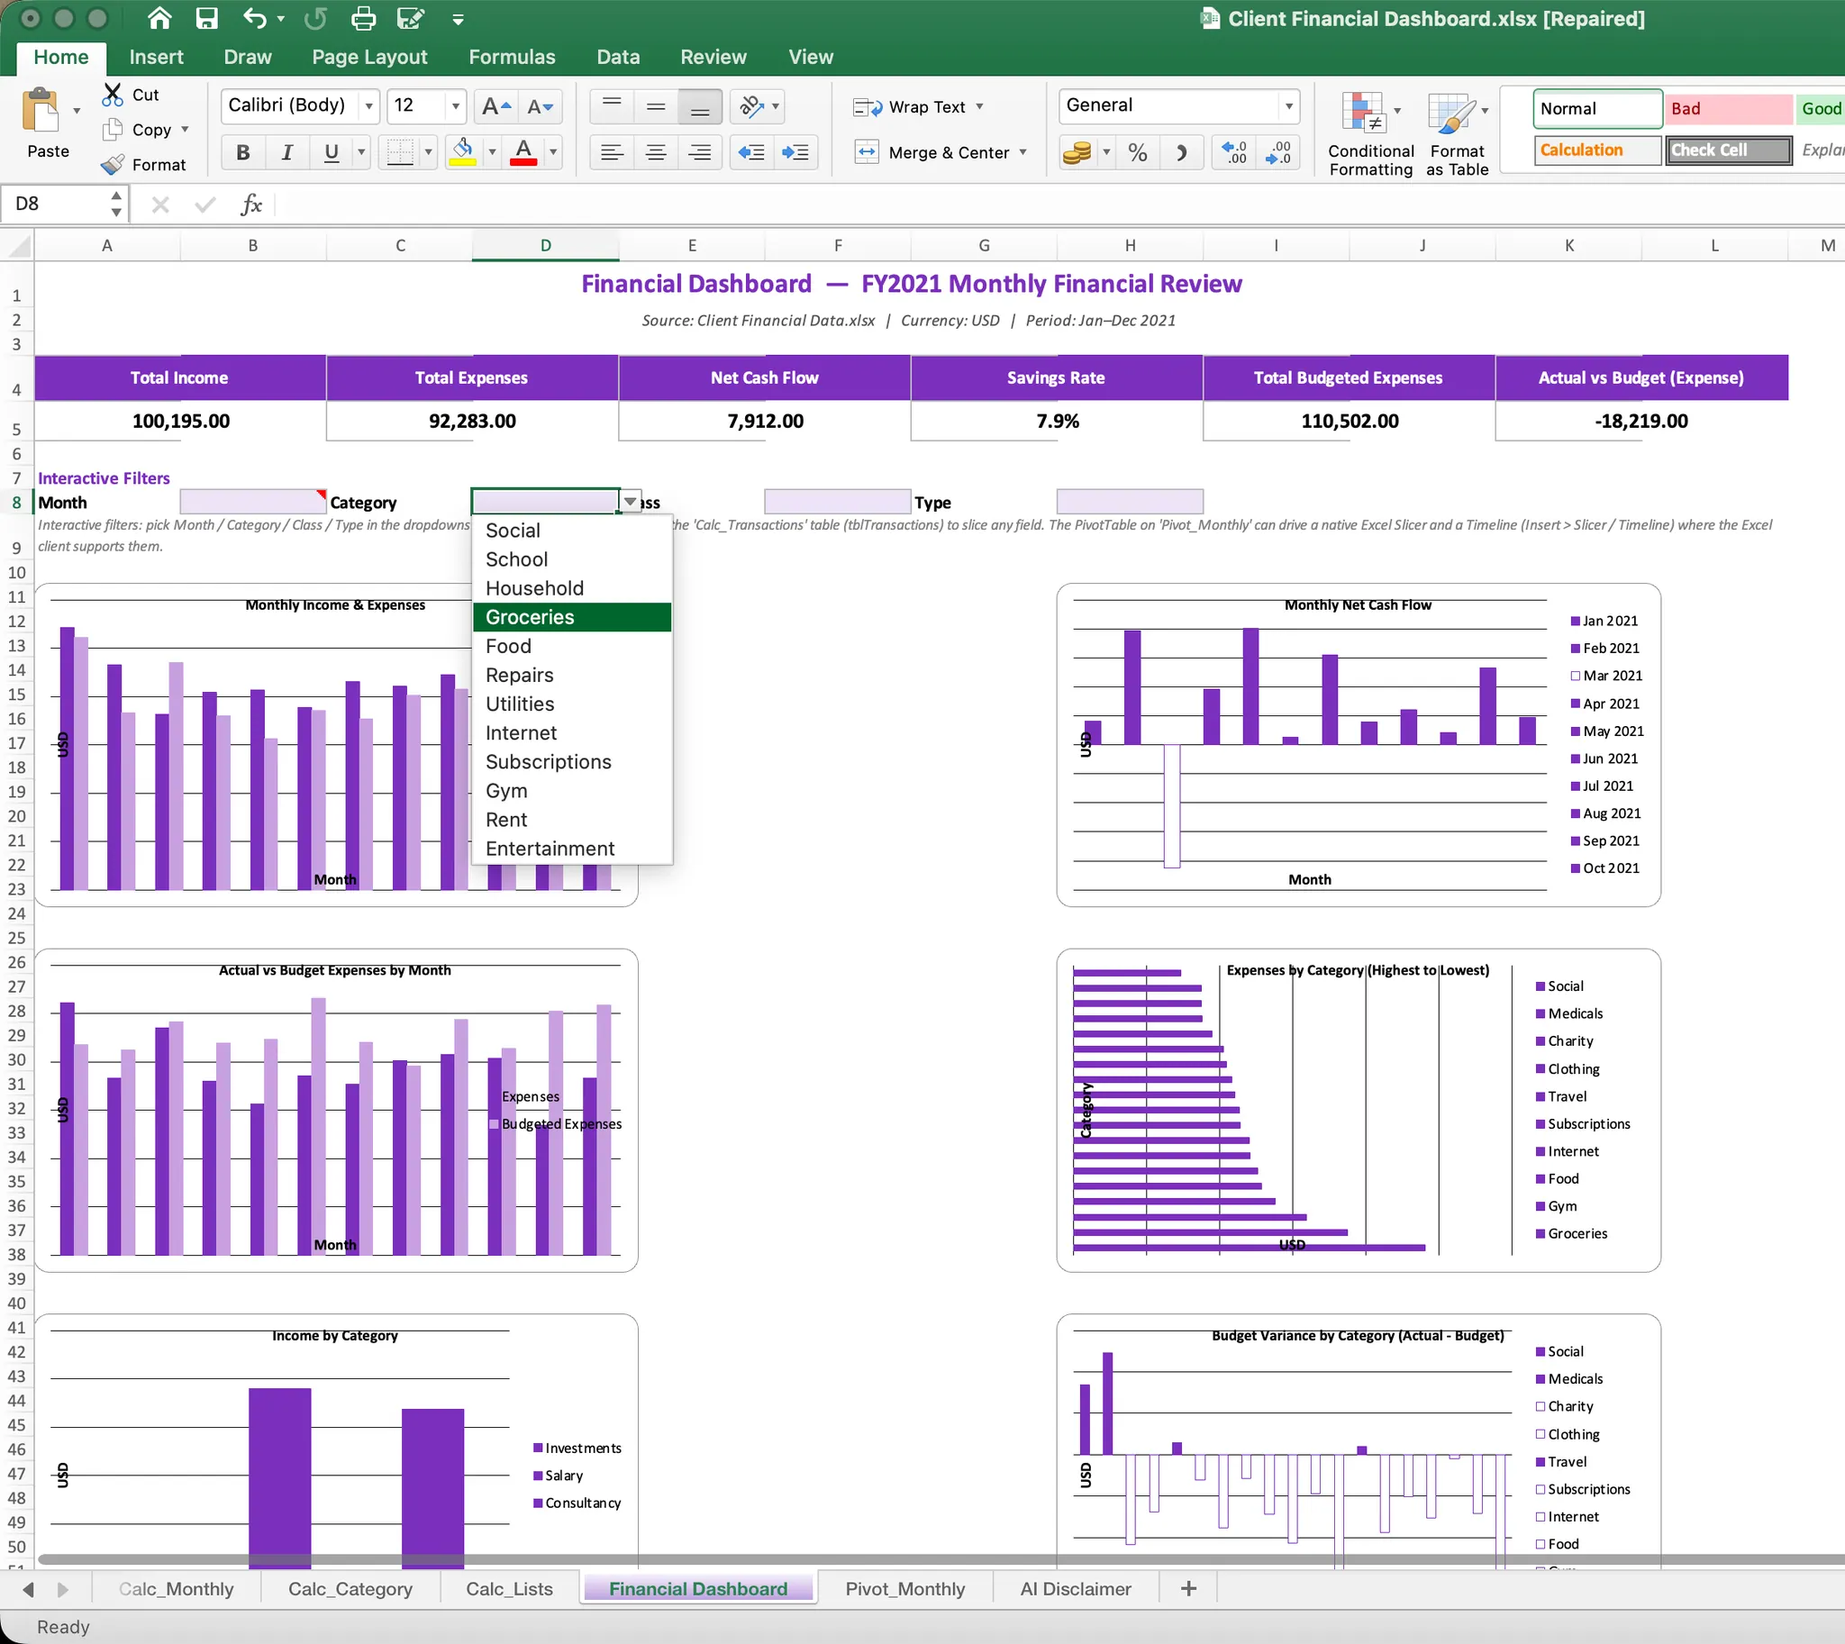This screenshot has height=1644, width=1845.
Task: Toggle Underline formatting button
Action: (x=332, y=152)
